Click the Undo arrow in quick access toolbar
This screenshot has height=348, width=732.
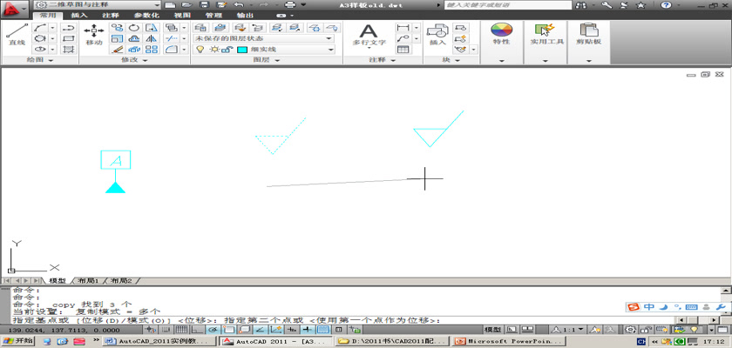239,4
